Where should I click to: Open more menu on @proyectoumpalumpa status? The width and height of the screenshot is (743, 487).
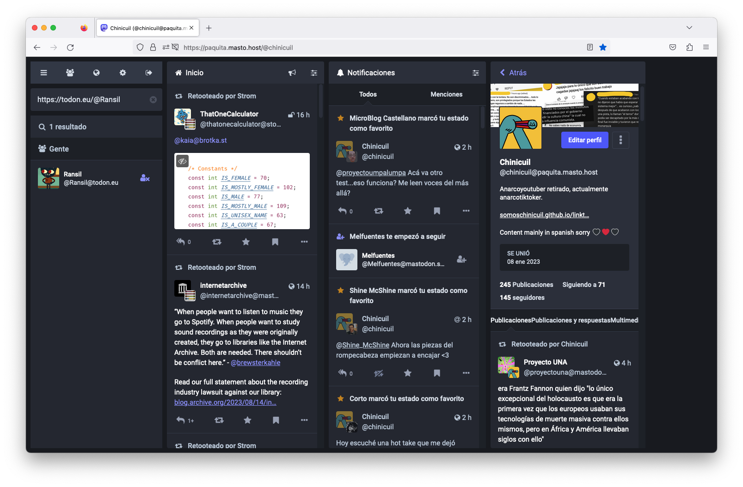466,211
